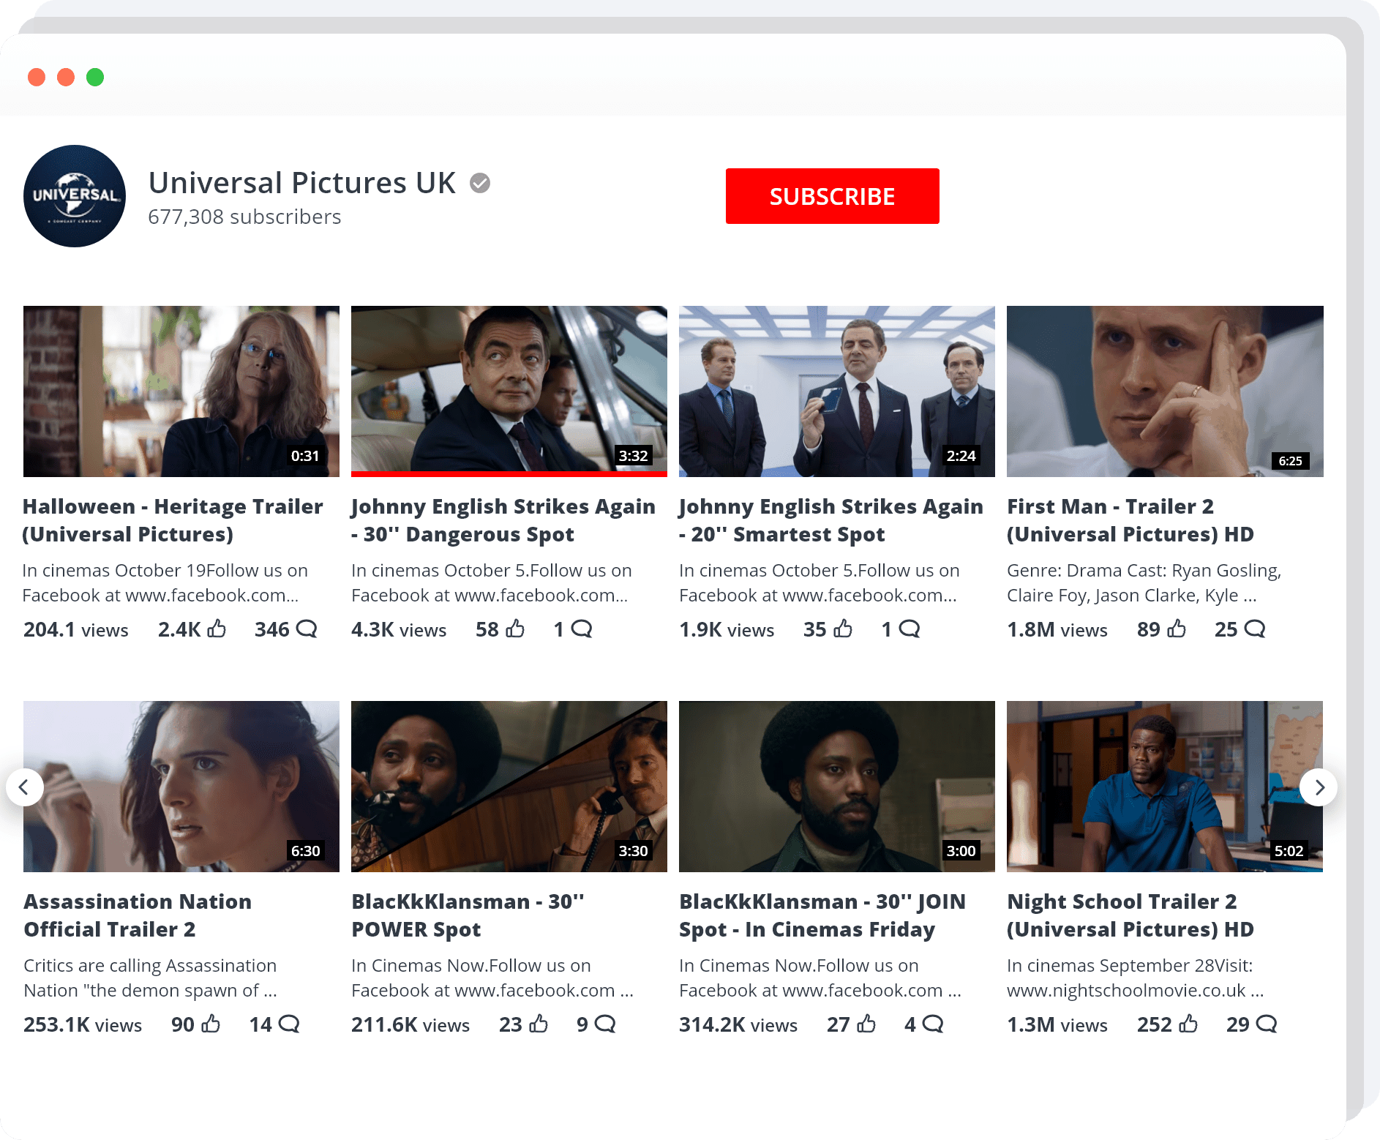This screenshot has height=1140, width=1380.
Task: Click the 0:31 duration badge on Halloween
Action: pyautogui.click(x=305, y=456)
